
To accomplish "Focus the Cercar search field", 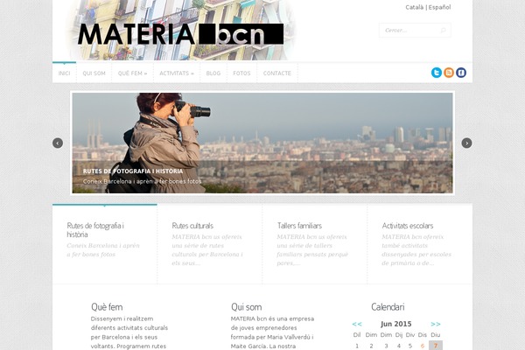I will pos(415,31).
